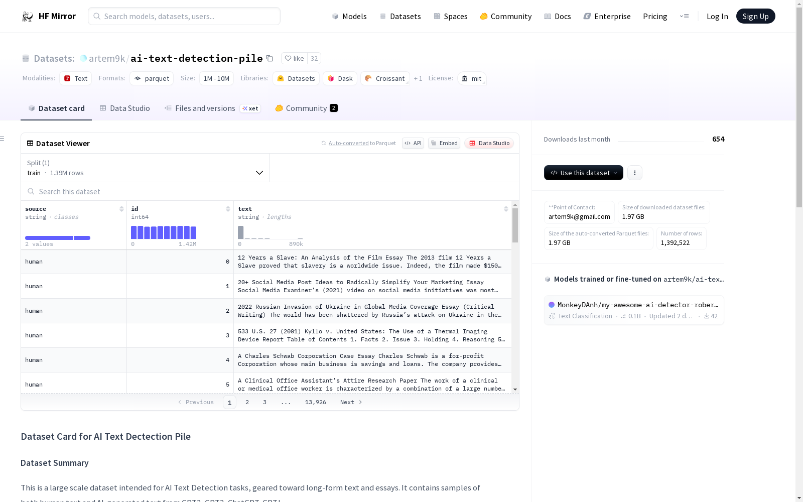Open the Community tab with 2 discussions

pos(306,108)
